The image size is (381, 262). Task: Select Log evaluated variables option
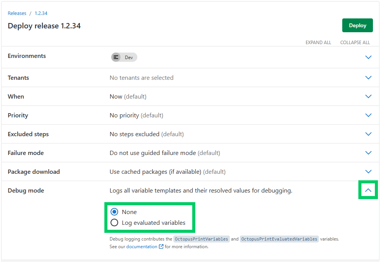coord(115,222)
